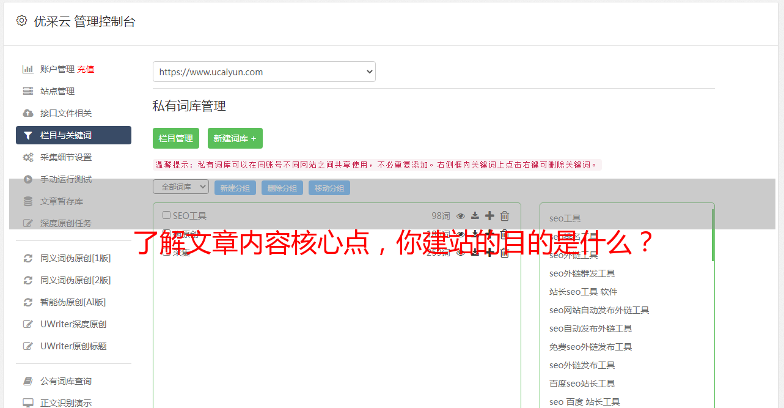This screenshot has height=408, width=784.
Task: Click the 新建分组 button
Action: [235, 188]
